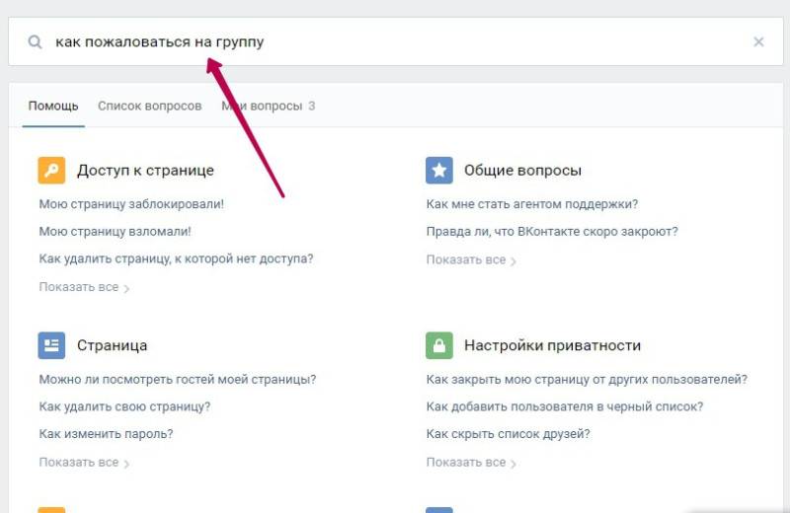This screenshot has width=790, height=513.
Task: Switch to the Помощь tab
Action: tap(53, 106)
